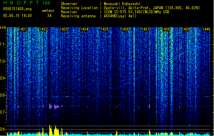Click the 0.6 frequency axis label
This screenshot has height=136, width=214.
(3, 129)
